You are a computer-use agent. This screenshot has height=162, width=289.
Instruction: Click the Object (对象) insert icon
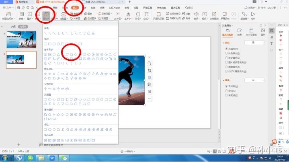pos(184,14)
